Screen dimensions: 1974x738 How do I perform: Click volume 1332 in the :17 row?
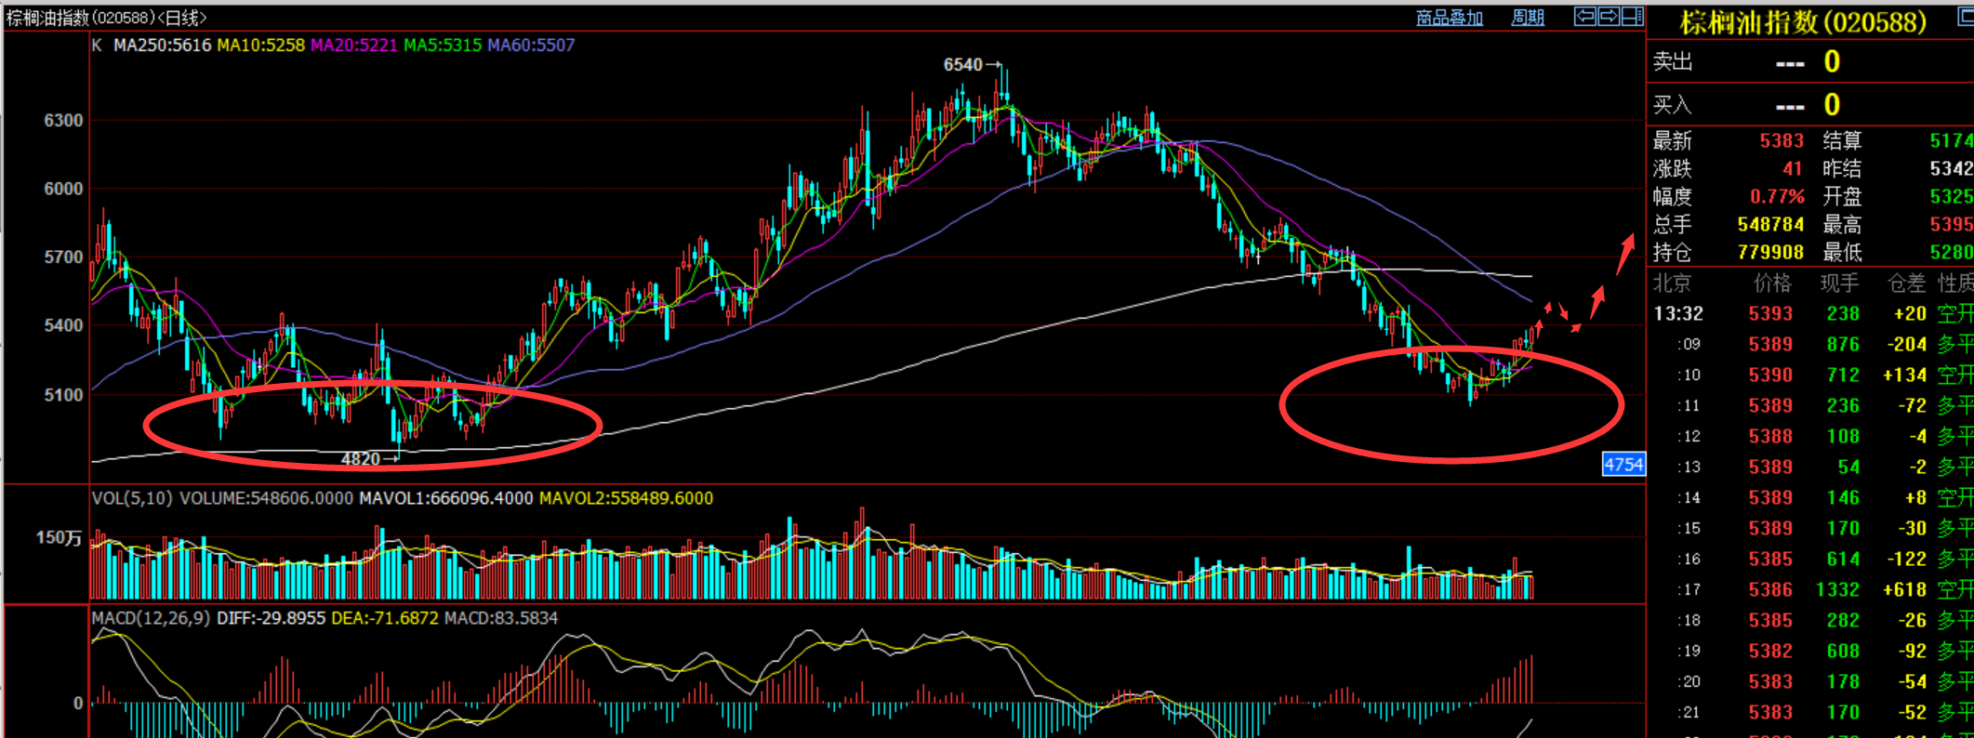(x=1837, y=590)
